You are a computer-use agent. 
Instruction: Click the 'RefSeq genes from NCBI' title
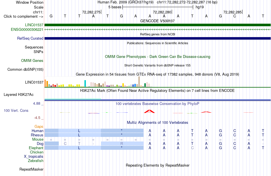coord(157,34)
